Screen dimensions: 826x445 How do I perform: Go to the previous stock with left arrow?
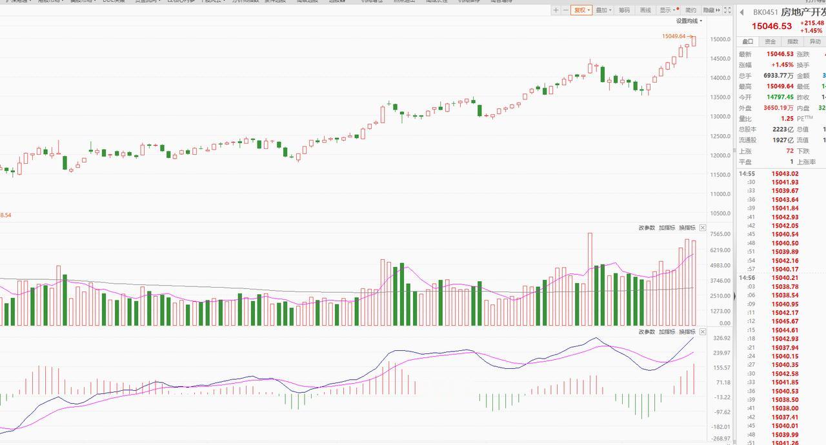tap(742, 12)
